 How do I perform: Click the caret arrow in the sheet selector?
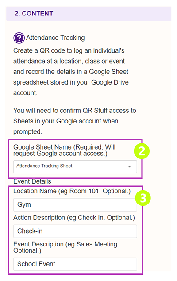[x=129, y=166]
